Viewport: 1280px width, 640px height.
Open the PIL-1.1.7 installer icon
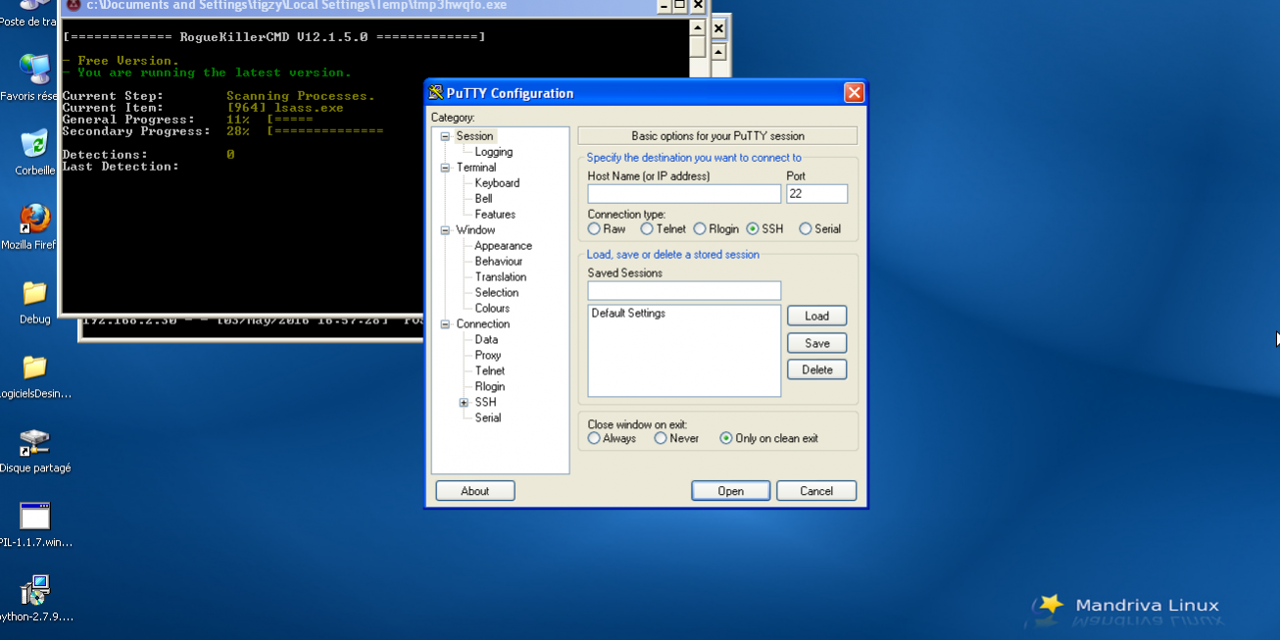click(34, 517)
